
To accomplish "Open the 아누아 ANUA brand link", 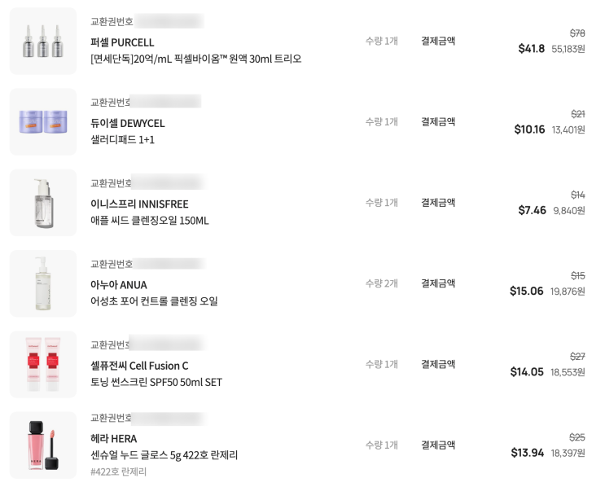I will pyautogui.click(x=119, y=284).
